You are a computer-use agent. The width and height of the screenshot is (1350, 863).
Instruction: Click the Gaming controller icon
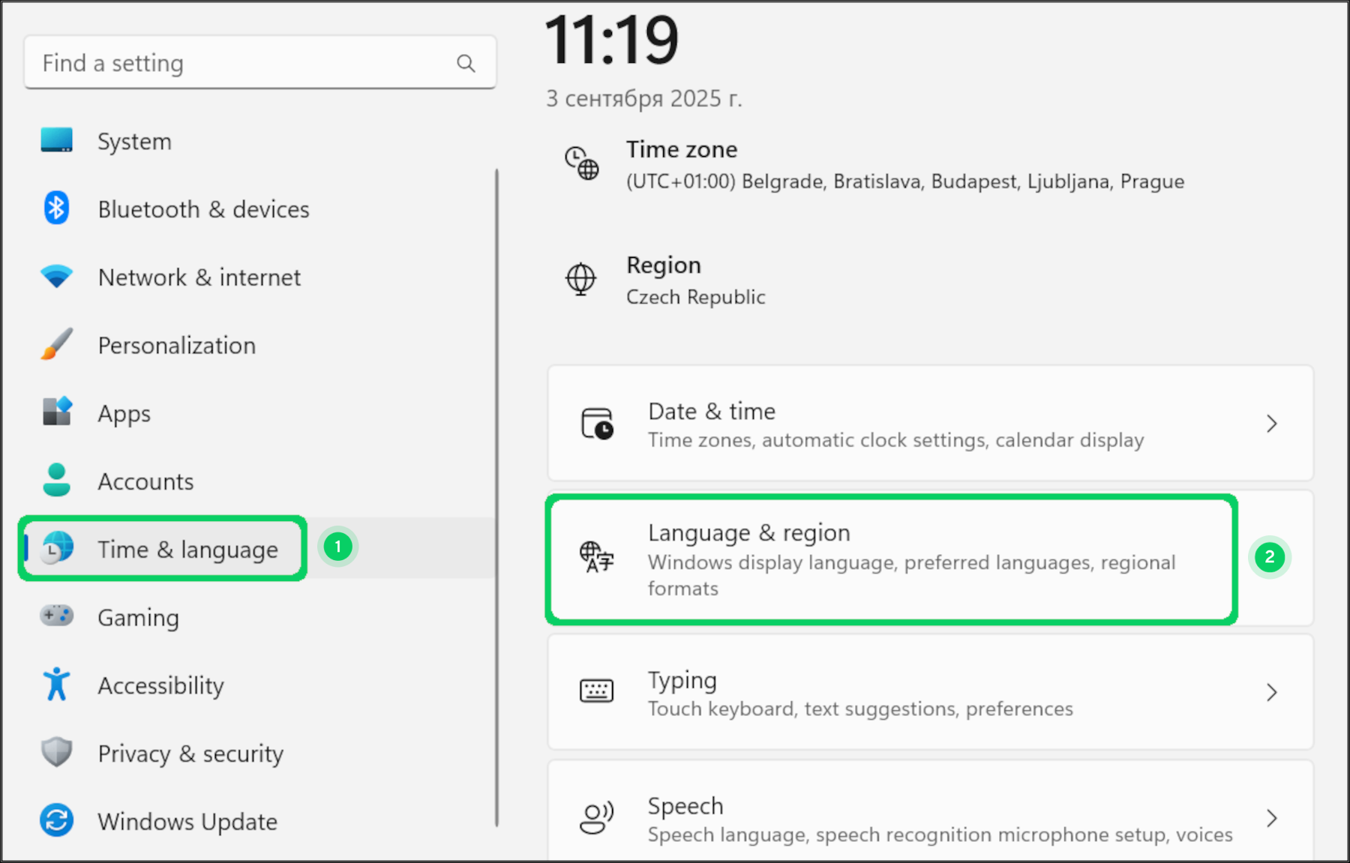coord(57,616)
